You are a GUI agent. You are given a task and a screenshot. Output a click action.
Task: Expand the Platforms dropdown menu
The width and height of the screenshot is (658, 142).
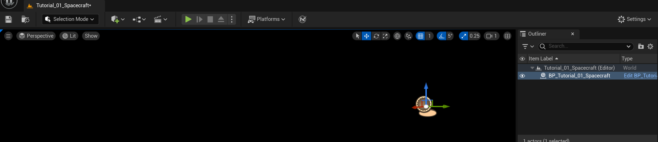266,19
